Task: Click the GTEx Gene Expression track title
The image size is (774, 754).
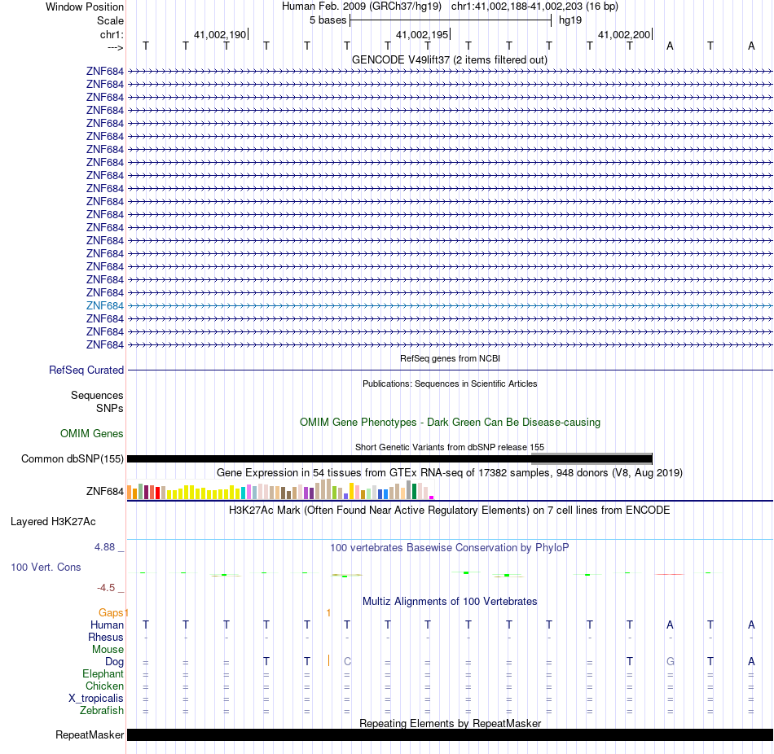Action: [450, 473]
